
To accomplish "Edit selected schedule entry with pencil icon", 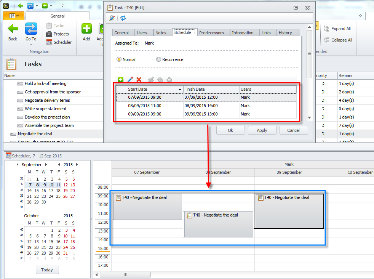I will (130, 80).
